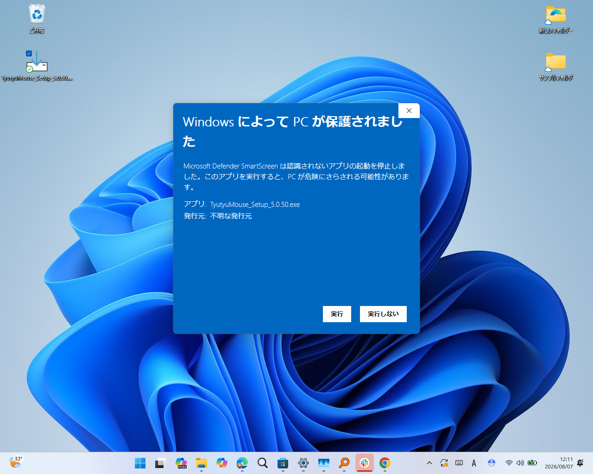Open the volume speaker tray icon
Viewport: 593px width, 474px height.
point(520,463)
